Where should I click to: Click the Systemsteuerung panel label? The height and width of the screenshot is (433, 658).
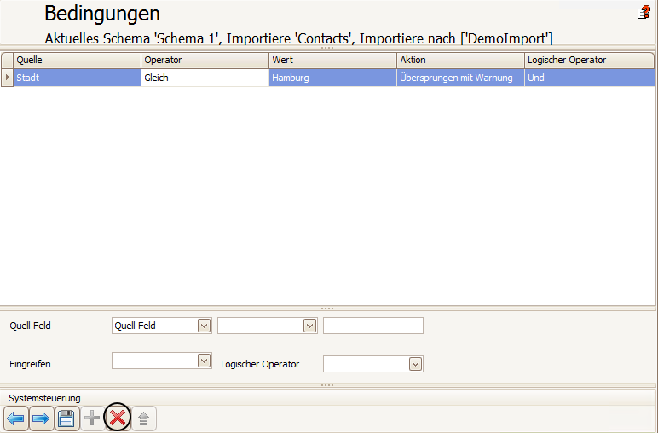(x=44, y=398)
